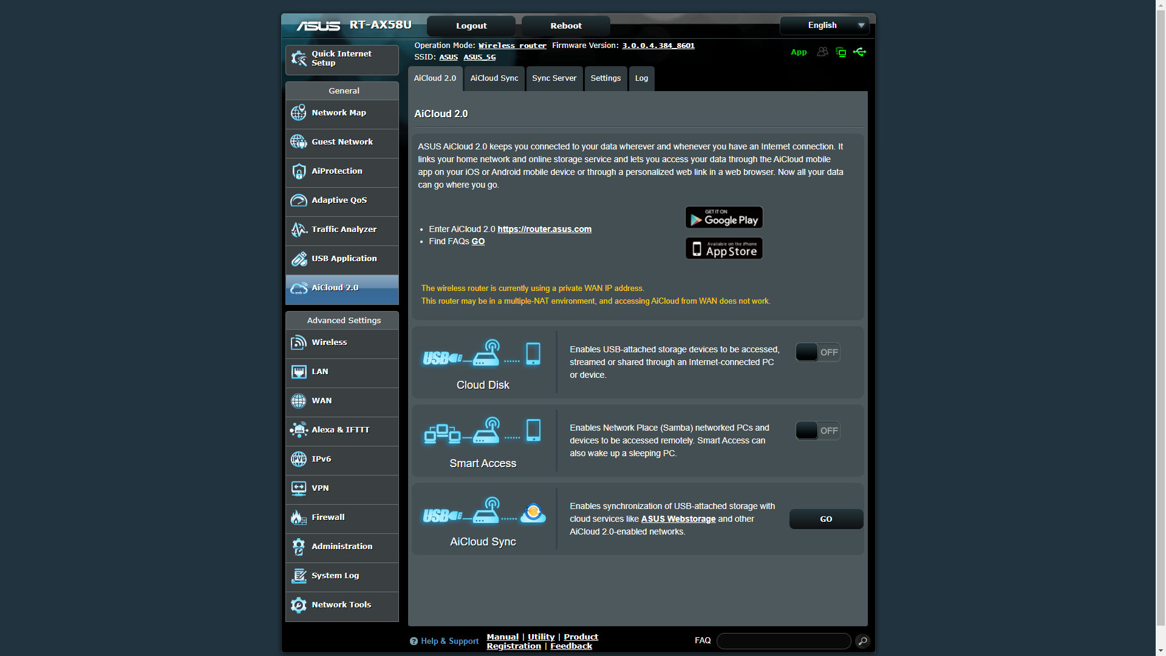Open AiProtection shield icon
This screenshot has height=656, width=1166.
coord(298,171)
